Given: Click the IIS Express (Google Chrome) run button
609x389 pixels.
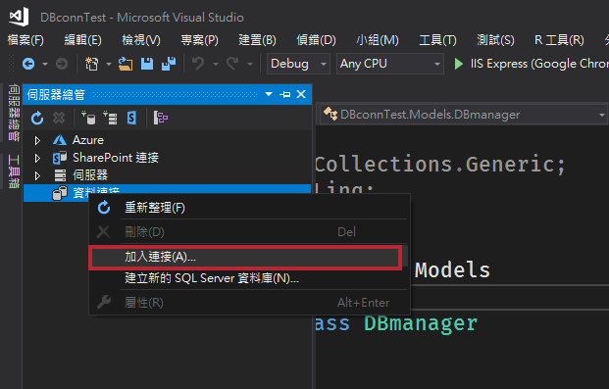Looking at the screenshot, I should [x=531, y=64].
